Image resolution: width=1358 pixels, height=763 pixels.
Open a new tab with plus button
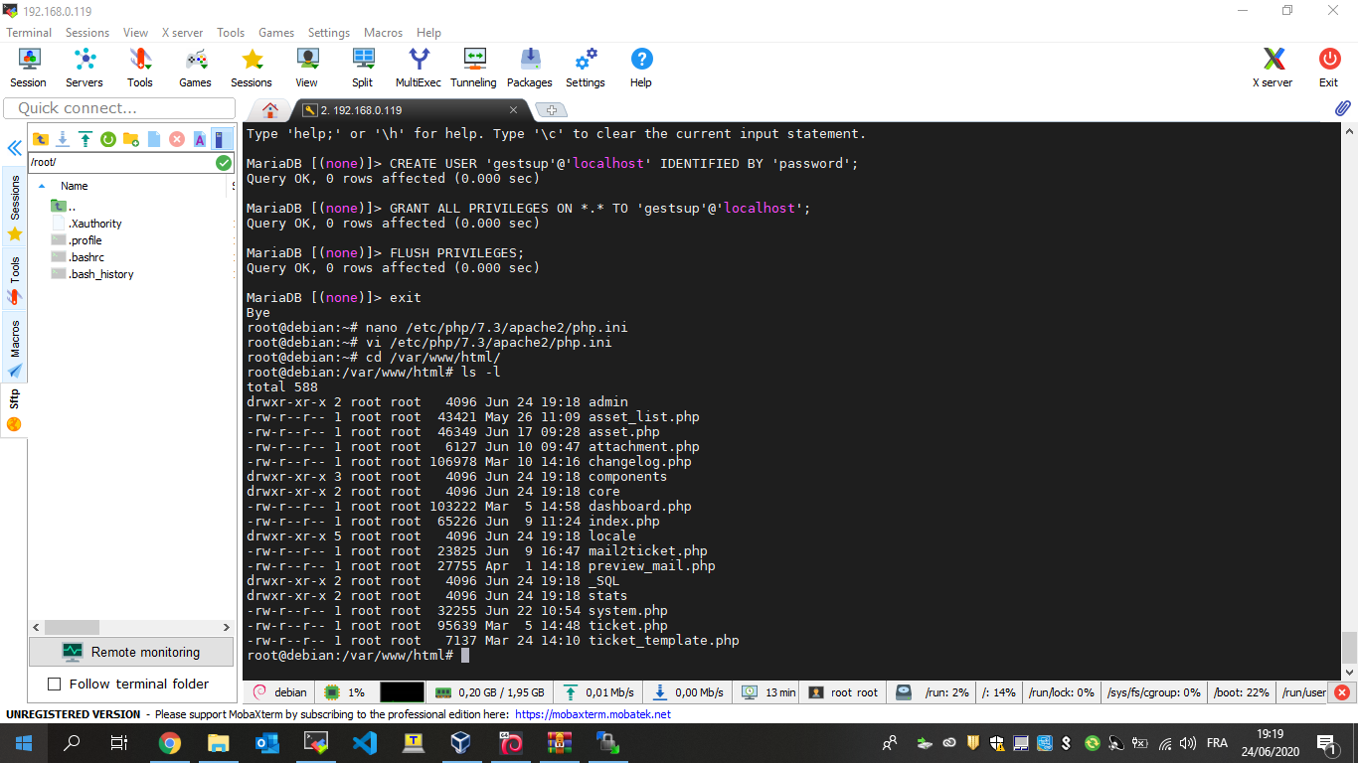(x=552, y=110)
